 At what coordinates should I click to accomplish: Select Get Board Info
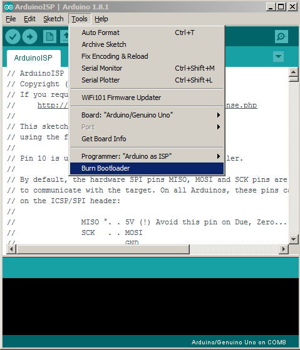[x=147, y=139]
